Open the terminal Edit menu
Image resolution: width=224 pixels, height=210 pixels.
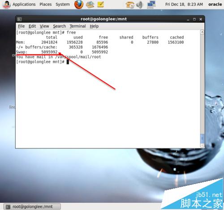tap(32, 26)
